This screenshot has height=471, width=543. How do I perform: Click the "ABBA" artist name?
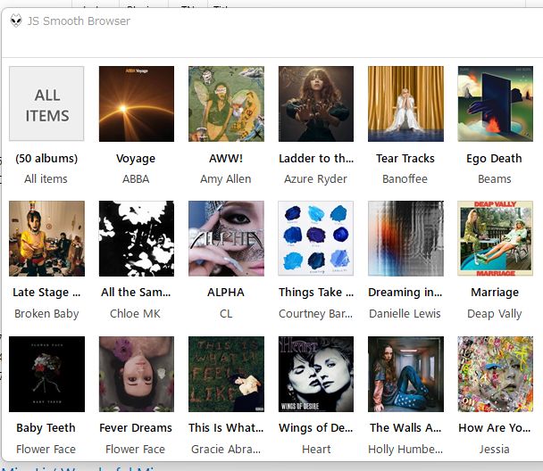click(x=136, y=178)
